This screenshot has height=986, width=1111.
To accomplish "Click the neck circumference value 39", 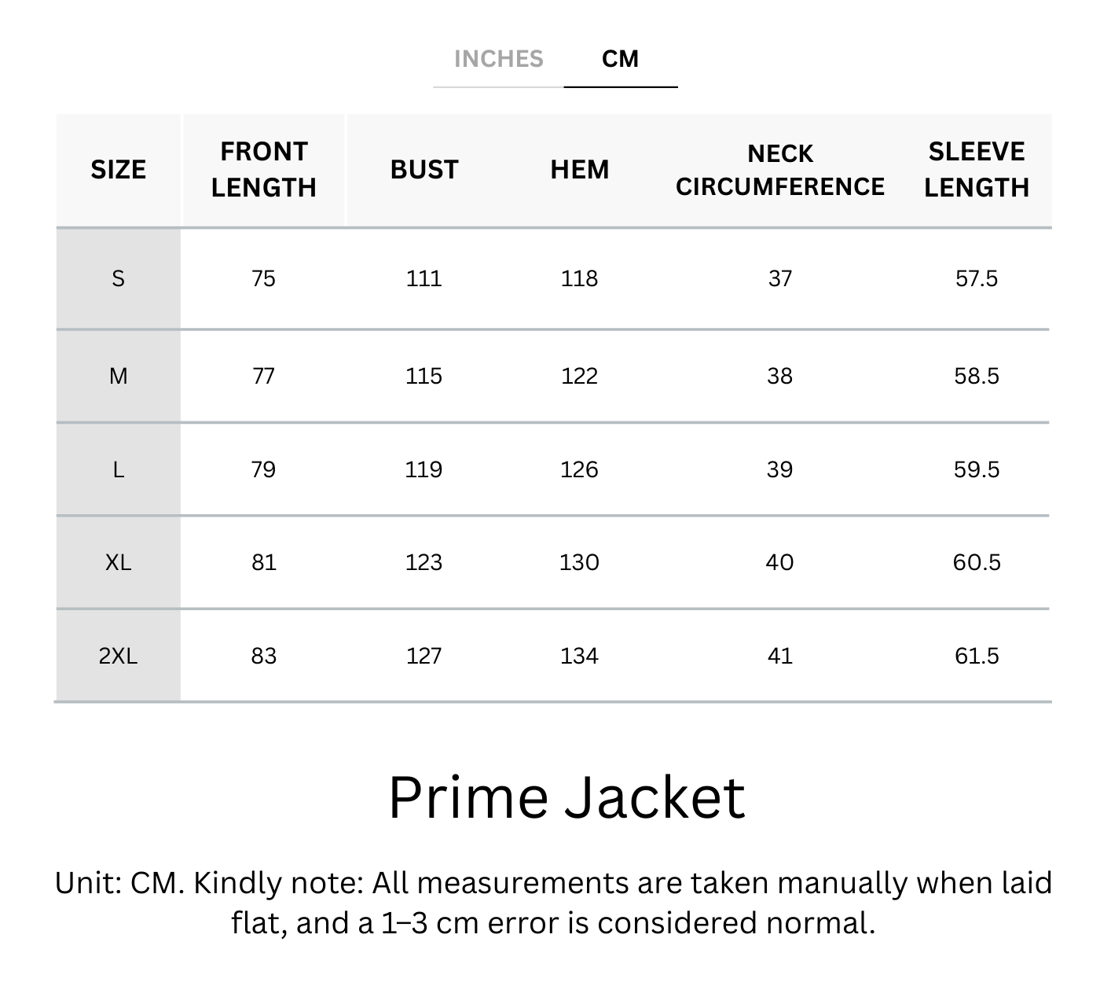I will point(779,469).
